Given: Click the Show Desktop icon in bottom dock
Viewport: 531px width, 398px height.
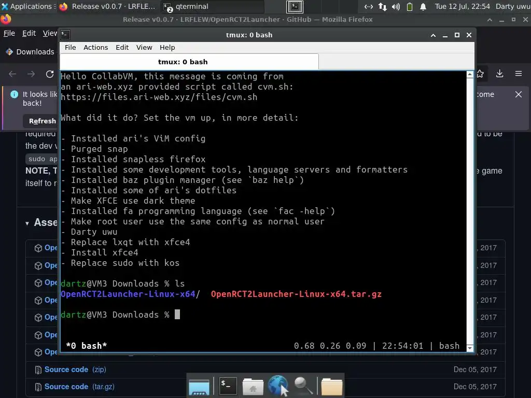Looking at the screenshot, I should 199,387.
